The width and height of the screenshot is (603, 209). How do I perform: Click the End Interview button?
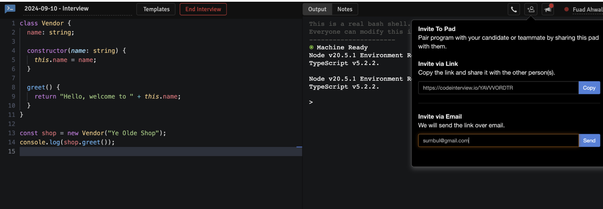(x=203, y=9)
